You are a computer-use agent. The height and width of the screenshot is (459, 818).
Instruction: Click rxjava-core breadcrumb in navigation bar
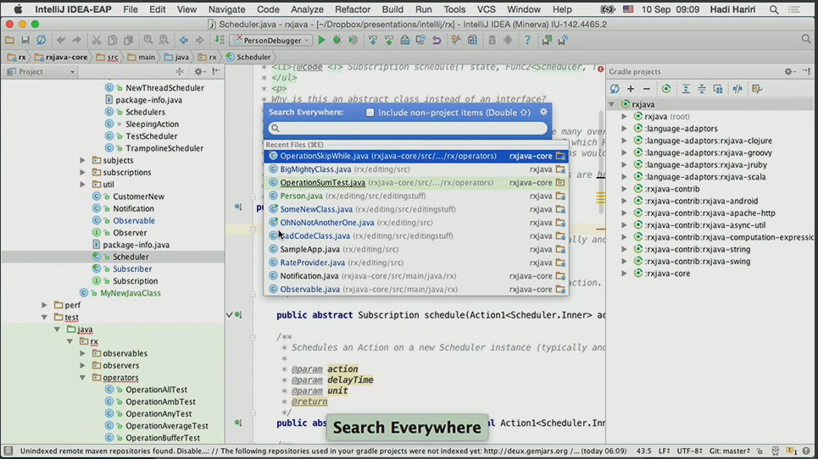click(62, 58)
